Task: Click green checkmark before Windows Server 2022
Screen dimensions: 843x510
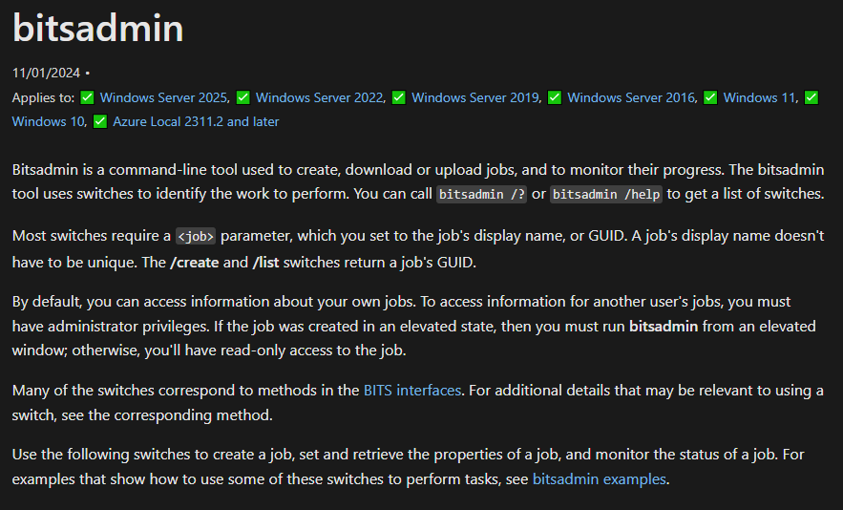Action: click(243, 97)
